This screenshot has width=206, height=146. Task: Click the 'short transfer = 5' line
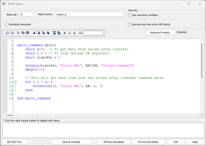tap(43, 57)
